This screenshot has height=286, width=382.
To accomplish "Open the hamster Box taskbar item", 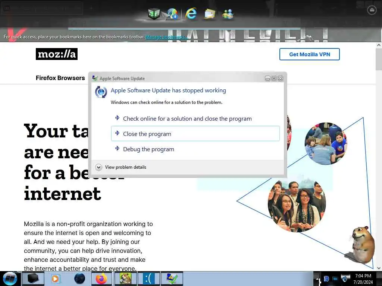I will 125,279.
